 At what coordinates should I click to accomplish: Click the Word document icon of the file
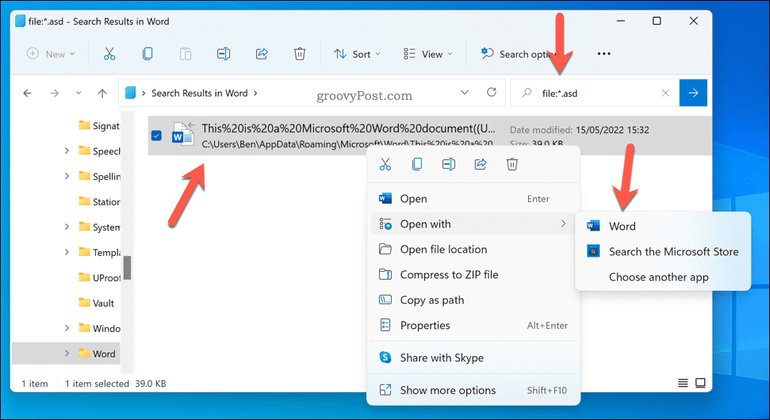click(x=182, y=135)
